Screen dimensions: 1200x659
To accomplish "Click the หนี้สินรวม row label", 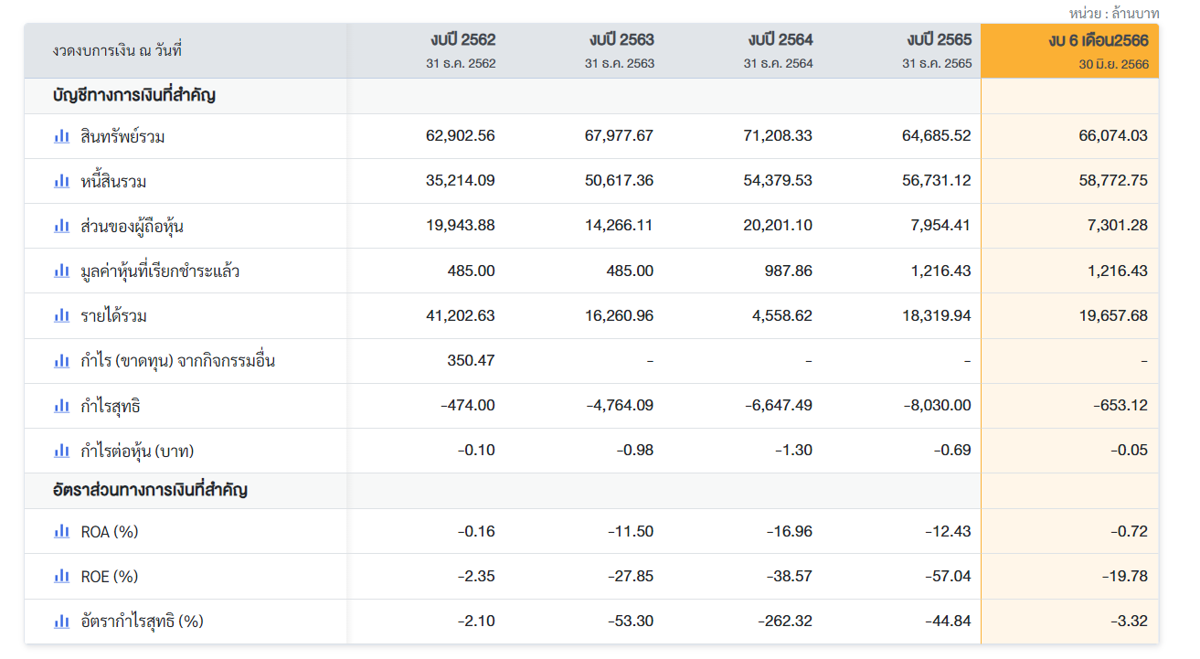I will [113, 182].
